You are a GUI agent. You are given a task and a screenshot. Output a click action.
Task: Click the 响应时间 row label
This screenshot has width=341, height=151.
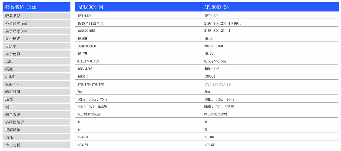tap(13, 92)
